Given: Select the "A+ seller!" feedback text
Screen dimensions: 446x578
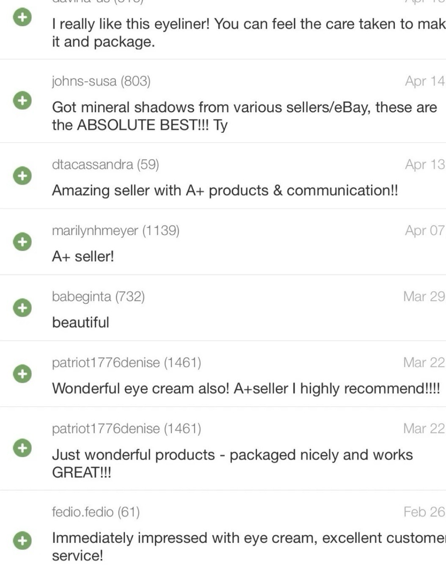Looking at the screenshot, I should coord(83,256).
